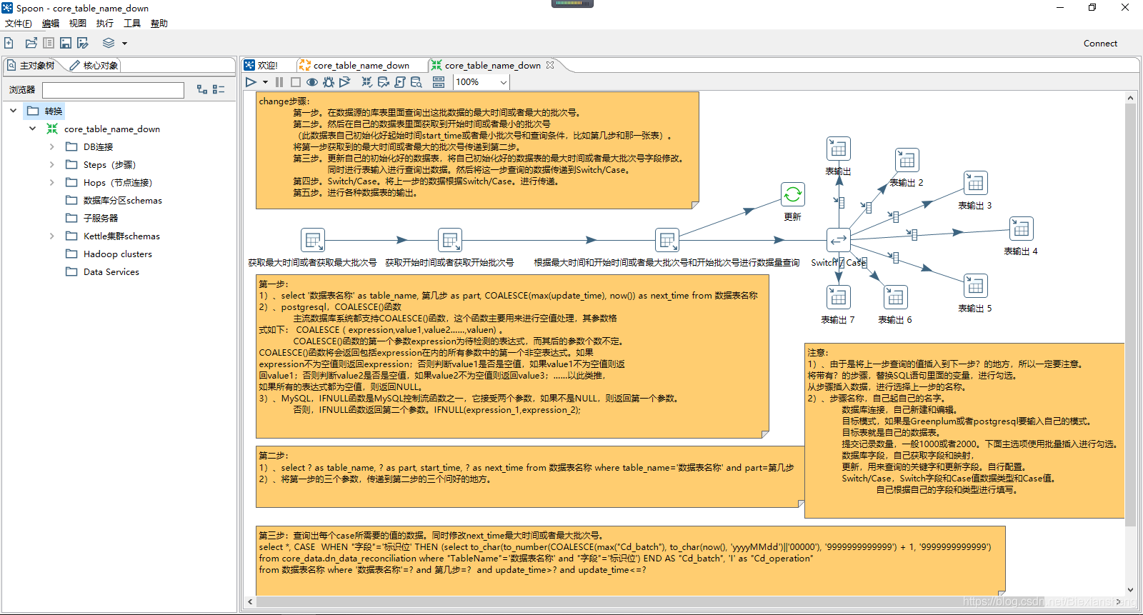Pause the running transformation
Image resolution: width=1143 pixels, height=615 pixels.
pos(279,82)
